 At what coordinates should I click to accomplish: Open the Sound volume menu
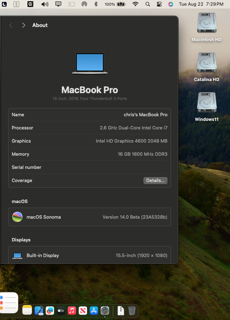(x=45, y=4)
